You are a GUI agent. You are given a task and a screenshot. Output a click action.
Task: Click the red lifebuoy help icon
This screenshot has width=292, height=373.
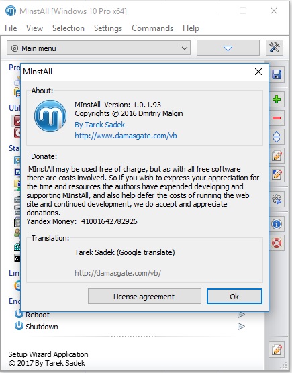(x=277, y=243)
